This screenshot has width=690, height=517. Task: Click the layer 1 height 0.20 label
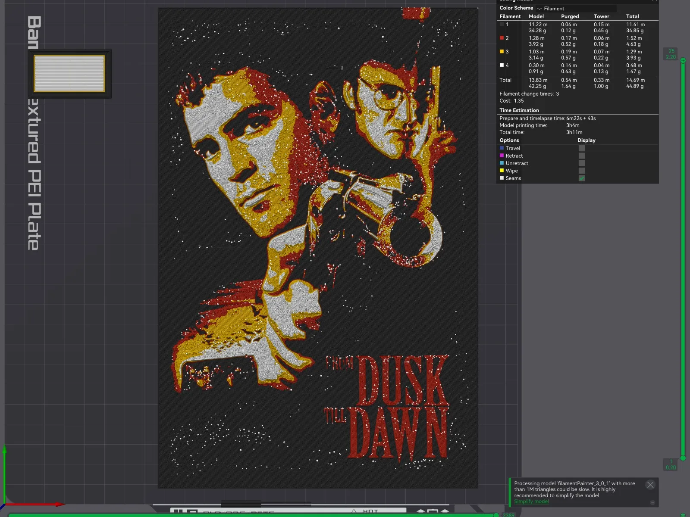(671, 464)
